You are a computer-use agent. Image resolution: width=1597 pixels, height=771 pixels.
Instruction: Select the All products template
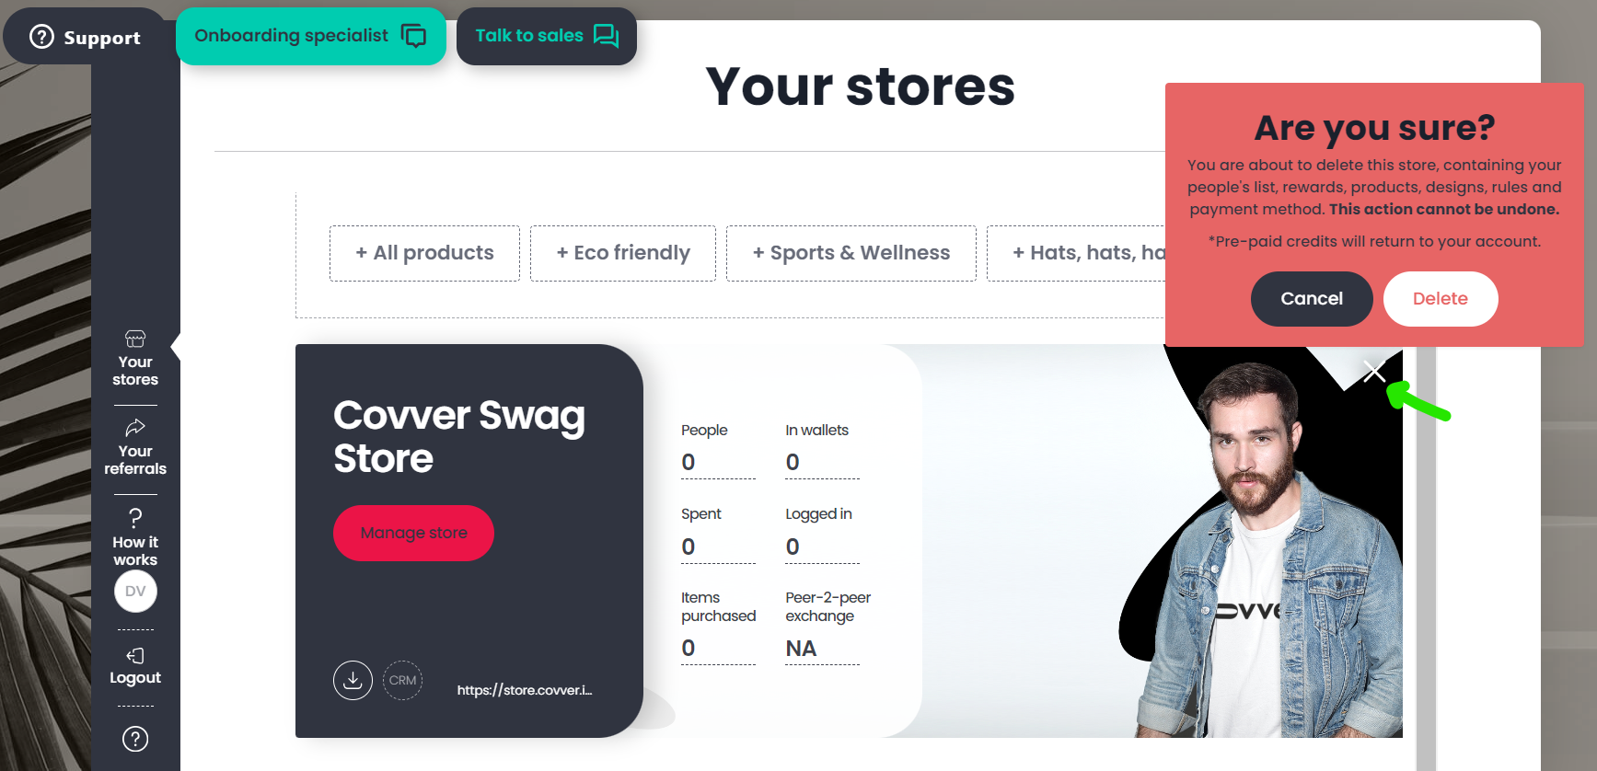click(424, 253)
